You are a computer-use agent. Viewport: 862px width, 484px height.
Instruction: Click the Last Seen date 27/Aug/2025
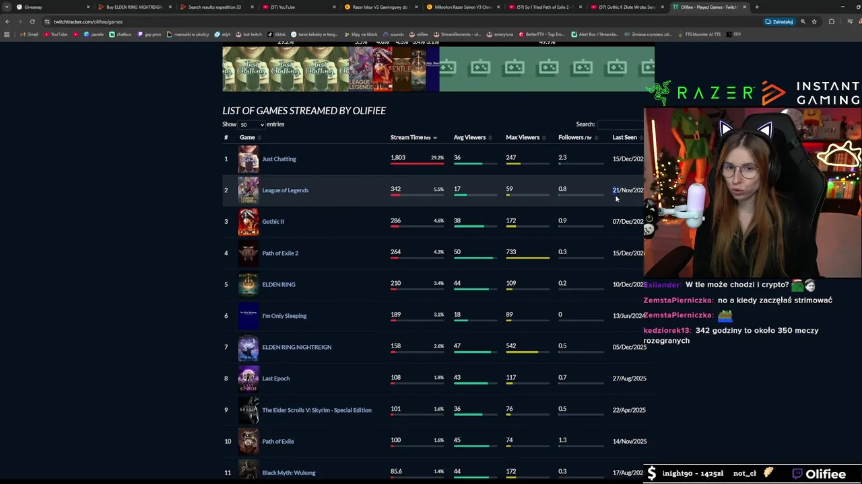coord(629,378)
